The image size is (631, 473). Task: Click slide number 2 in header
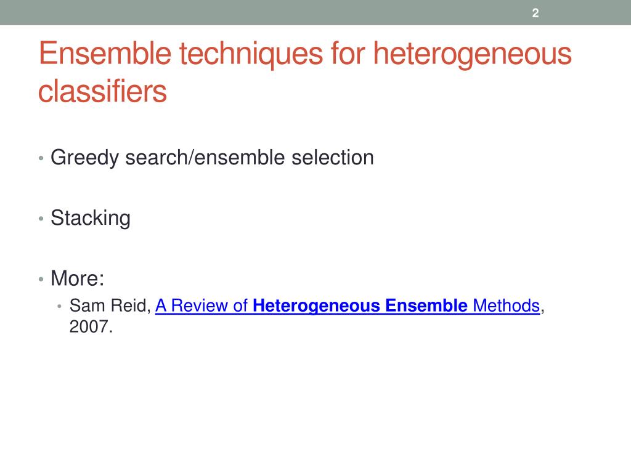(535, 13)
